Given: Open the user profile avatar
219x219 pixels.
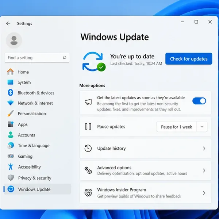Looking at the screenshot, I should [14, 41].
